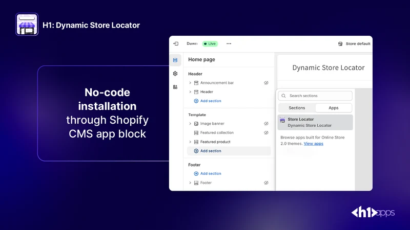Expand the Announcement bar section

(x=190, y=83)
